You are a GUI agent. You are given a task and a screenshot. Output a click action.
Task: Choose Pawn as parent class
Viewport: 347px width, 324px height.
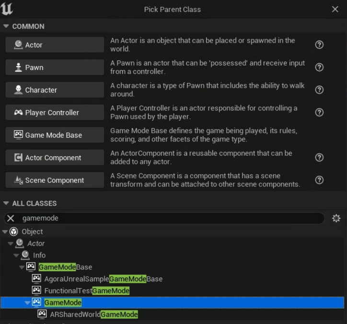tap(55, 67)
